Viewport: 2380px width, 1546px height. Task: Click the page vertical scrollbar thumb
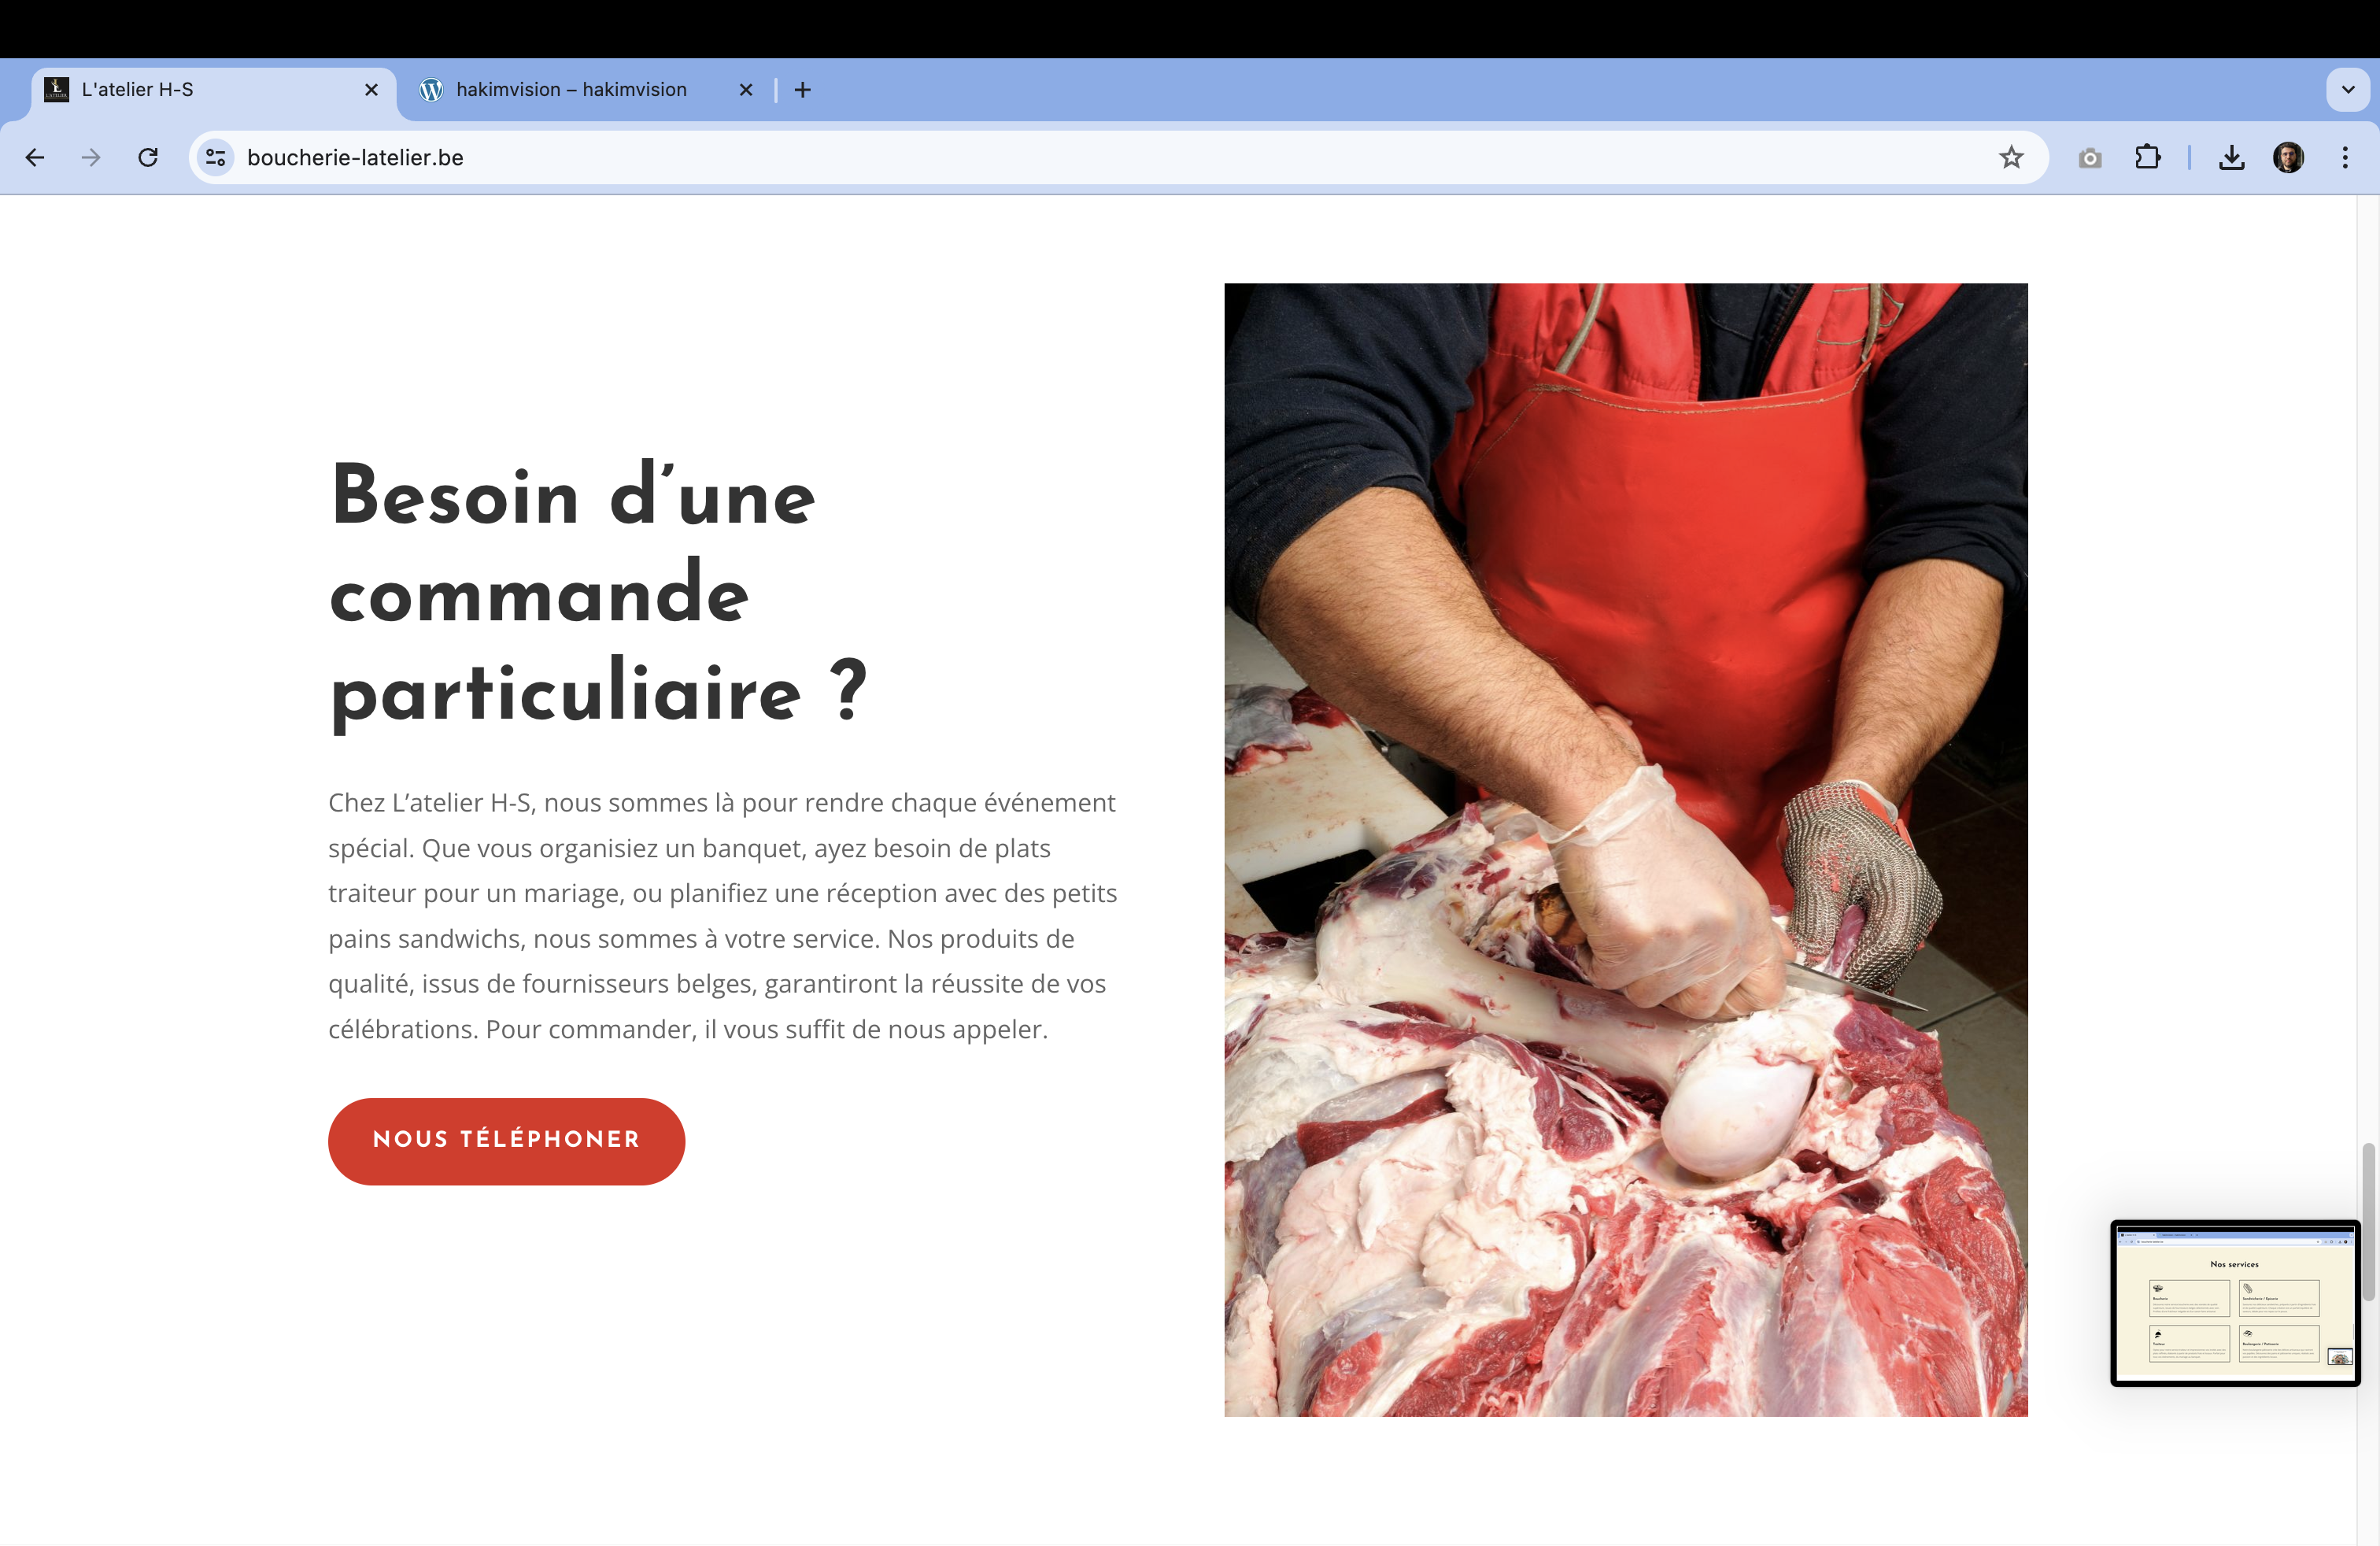coord(2368,1221)
